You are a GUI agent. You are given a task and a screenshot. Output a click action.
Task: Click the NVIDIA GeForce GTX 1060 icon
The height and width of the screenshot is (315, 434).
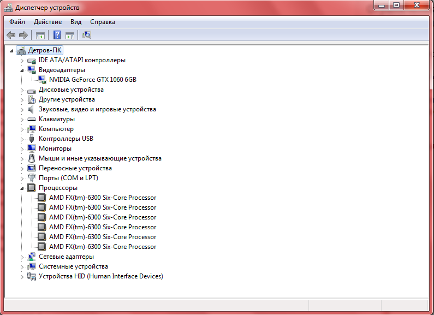42,80
